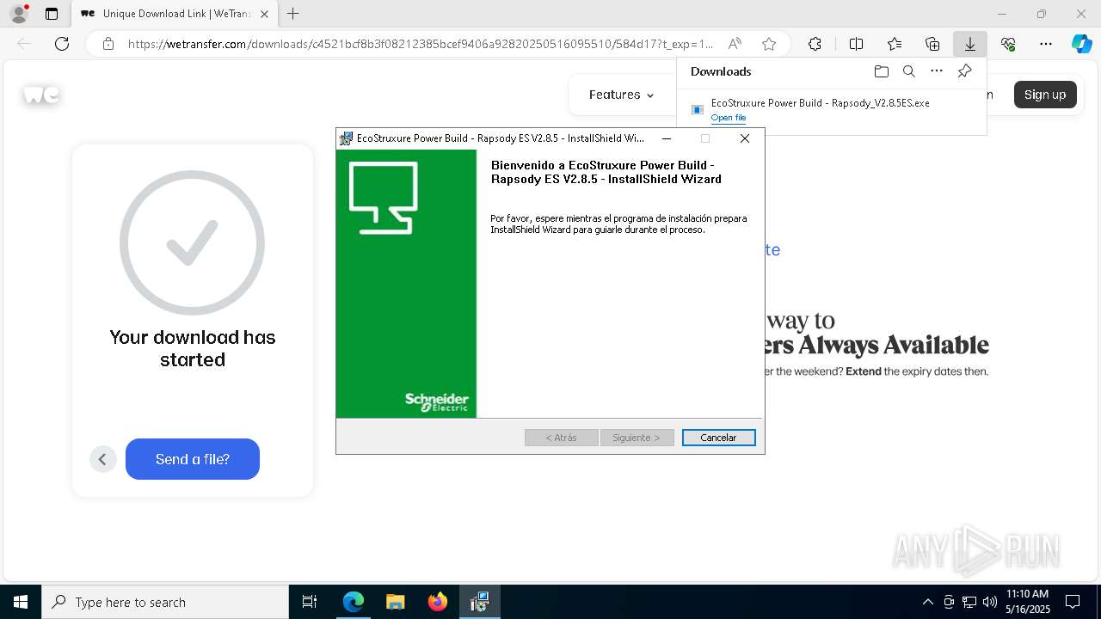Click Send a file? button

(193, 459)
